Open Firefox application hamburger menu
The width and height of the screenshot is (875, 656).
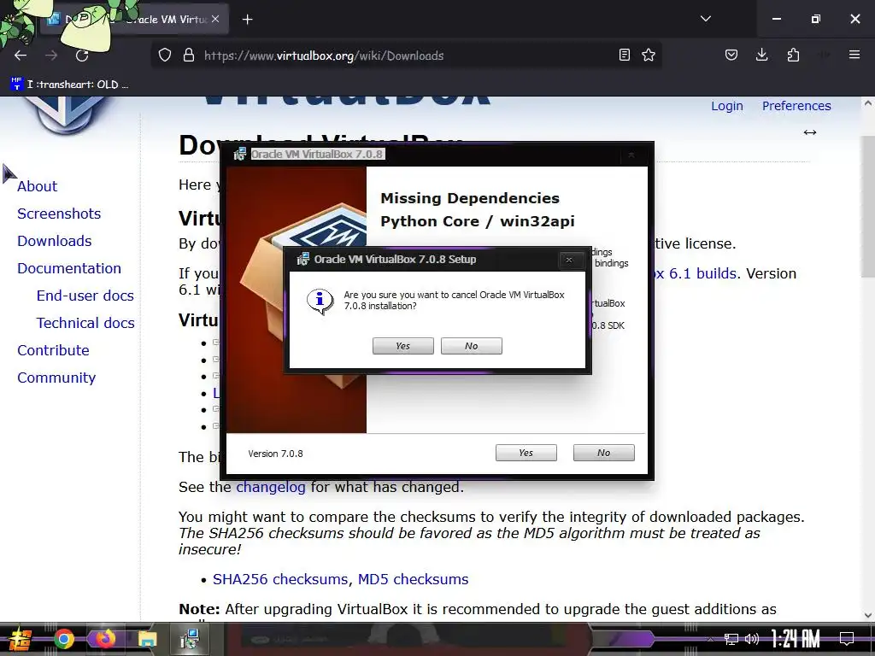(854, 55)
